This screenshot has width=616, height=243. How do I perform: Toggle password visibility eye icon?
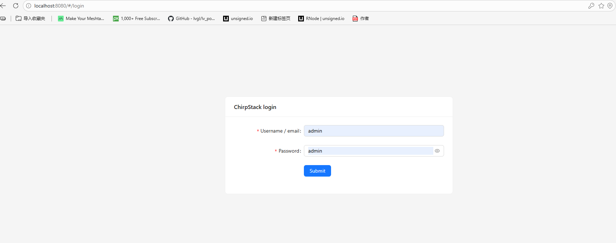point(437,151)
